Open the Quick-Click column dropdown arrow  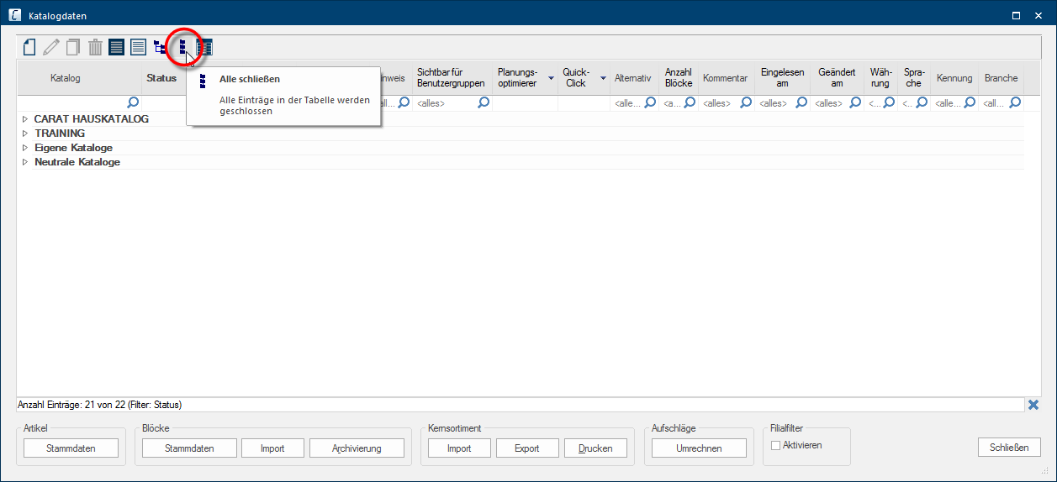pyautogui.click(x=603, y=78)
